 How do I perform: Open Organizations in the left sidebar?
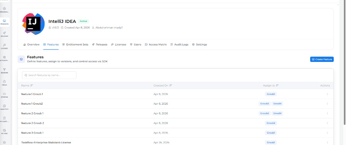4,10
